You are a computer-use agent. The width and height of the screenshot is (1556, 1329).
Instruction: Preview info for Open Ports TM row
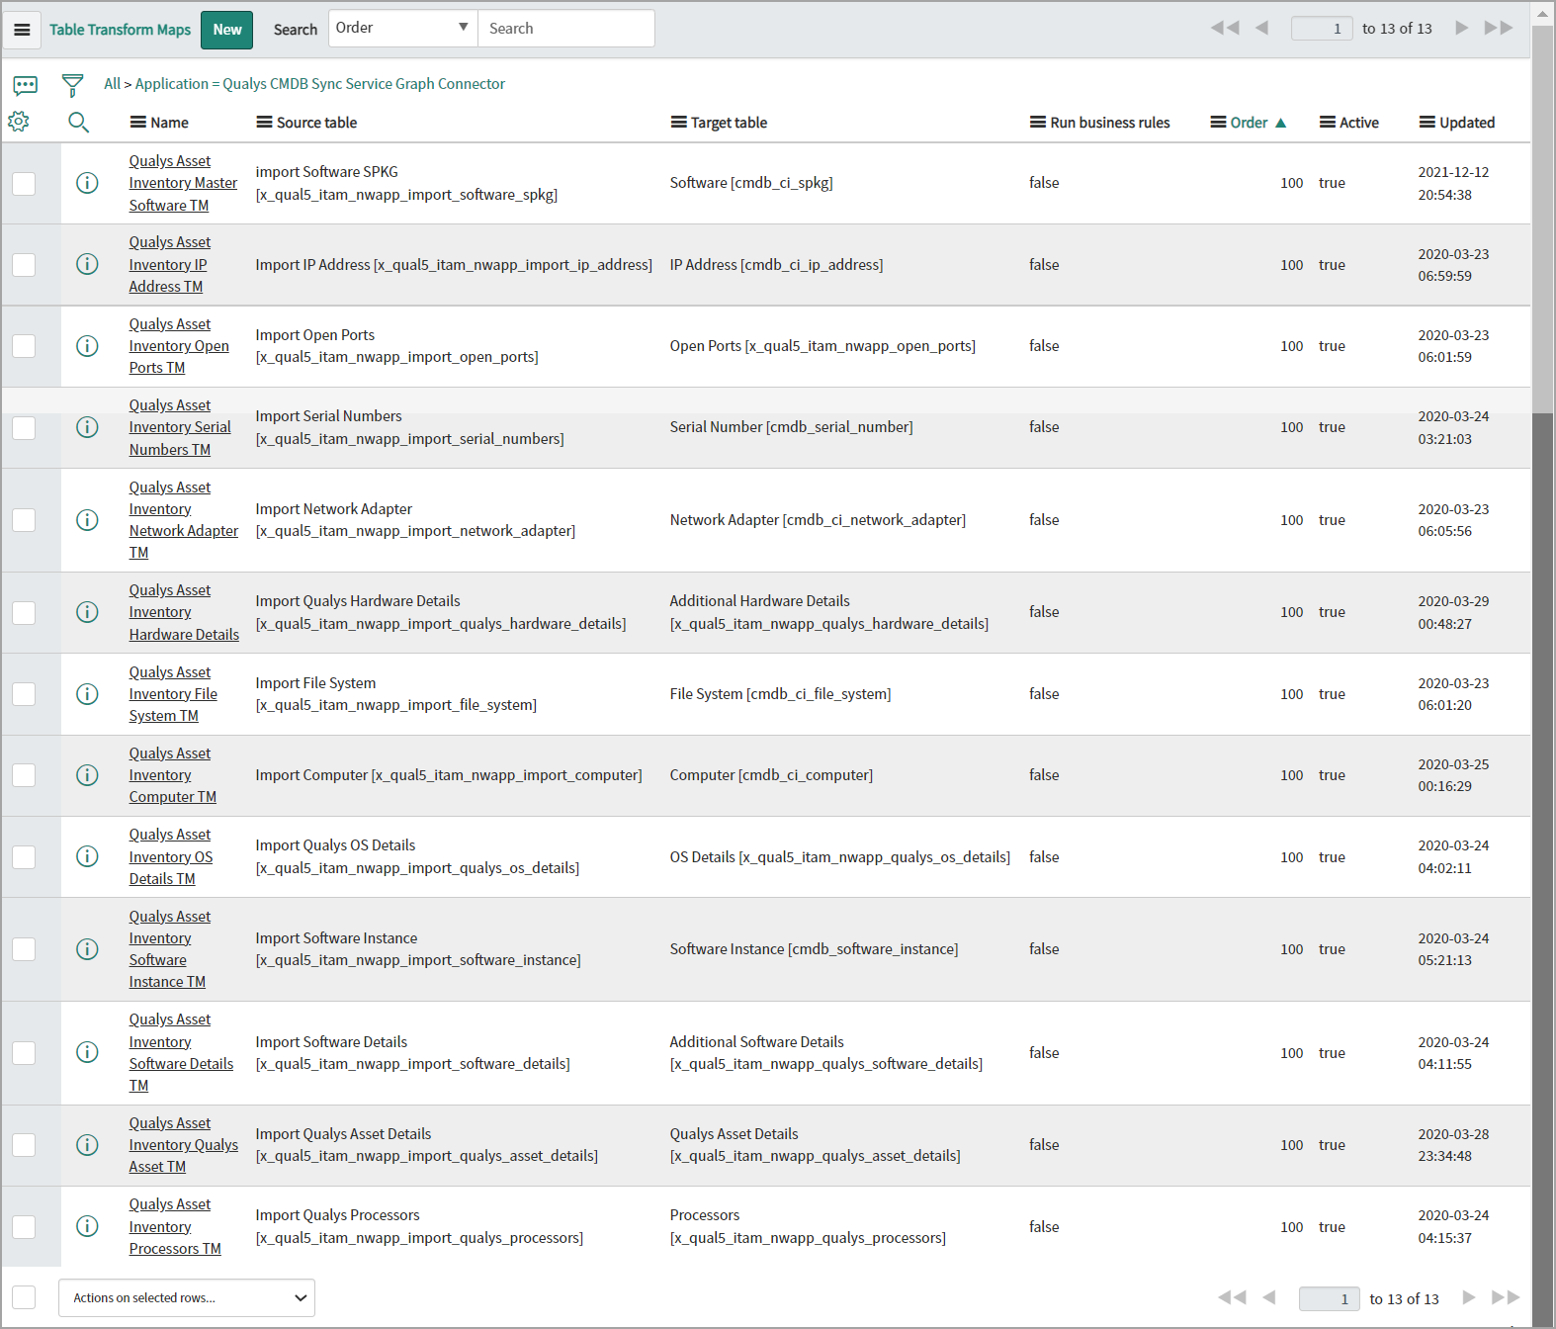[87, 346]
